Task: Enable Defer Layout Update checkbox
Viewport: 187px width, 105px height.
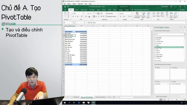Action: (155, 97)
